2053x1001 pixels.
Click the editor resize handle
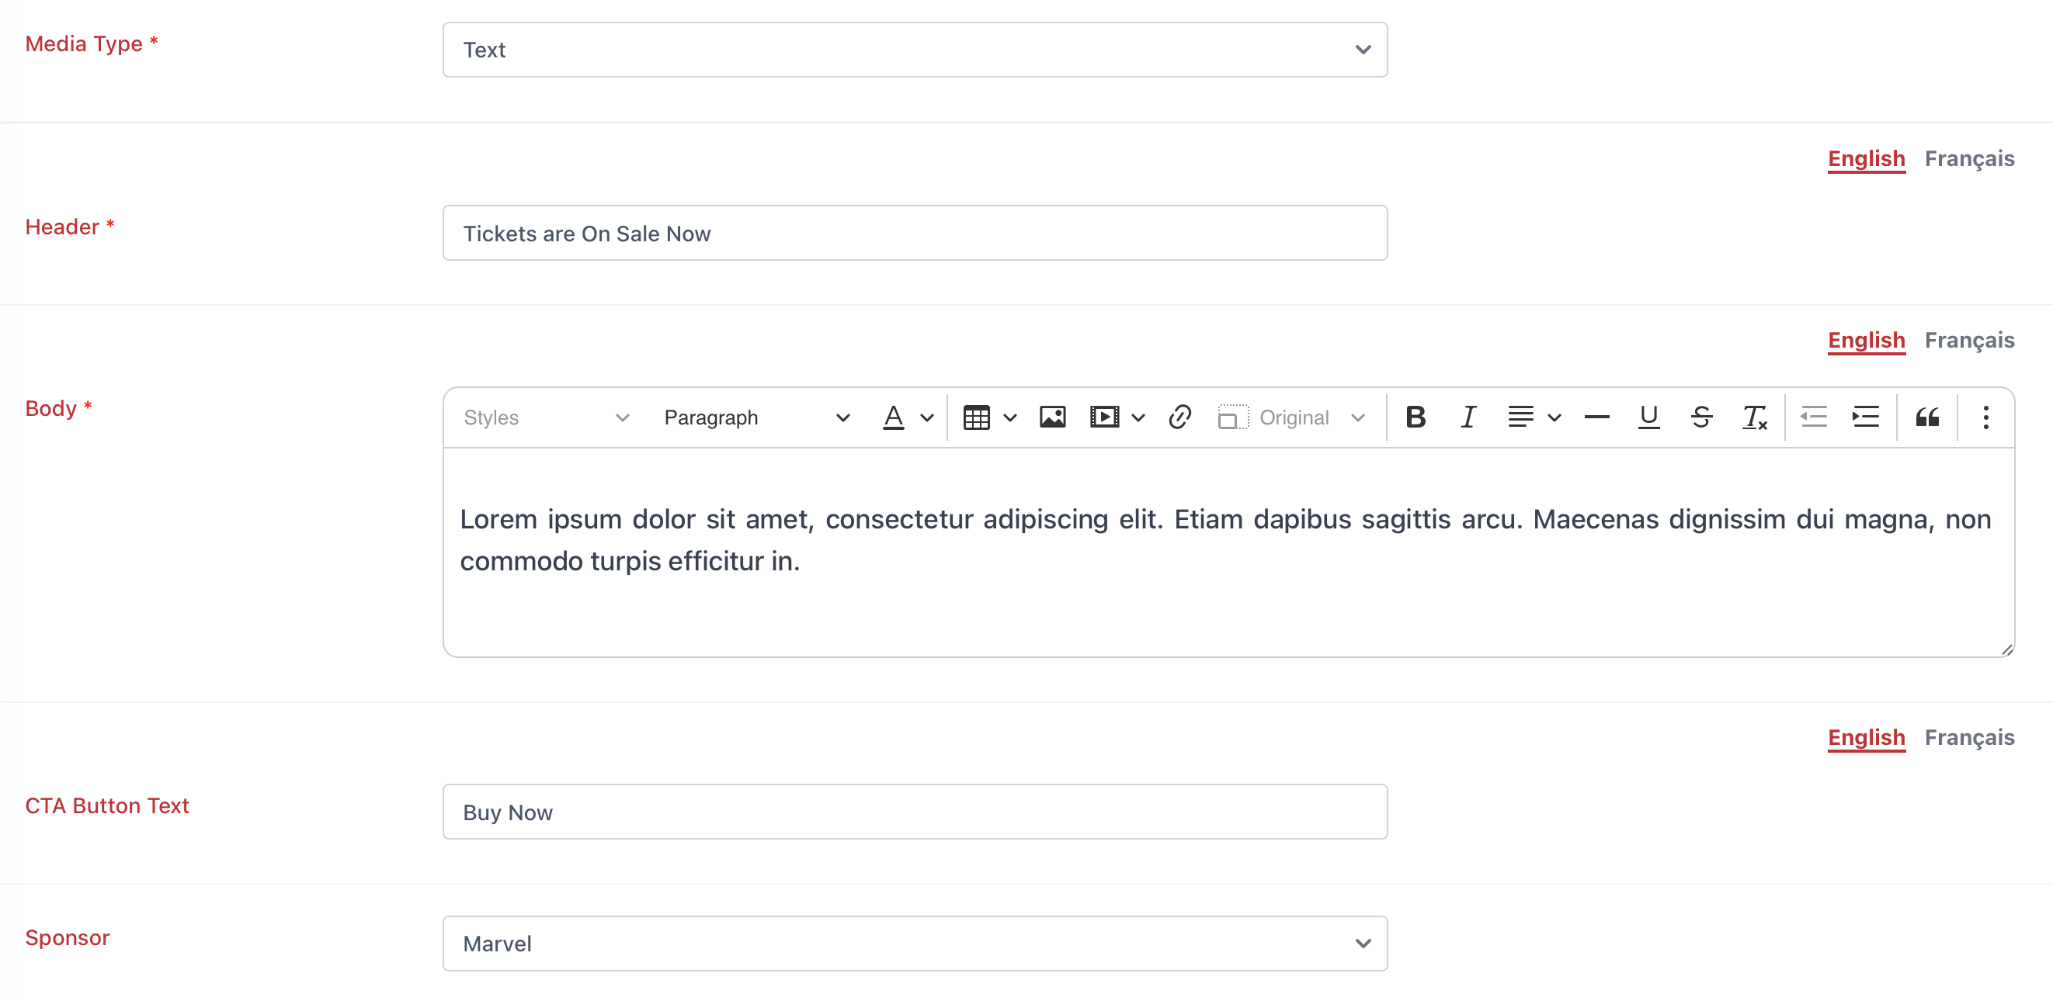point(2006,649)
